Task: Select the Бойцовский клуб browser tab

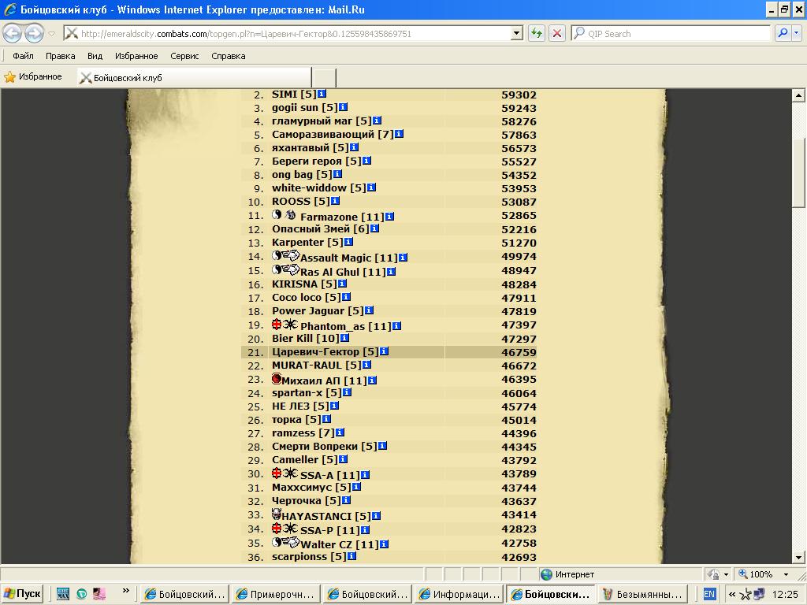Action: (x=195, y=78)
